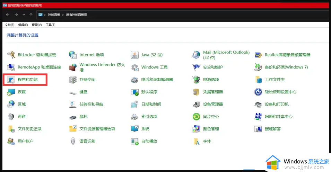Open 用户帐户 people icon
Image resolution: width=331 pixels, height=172 pixels.
click(x=11, y=141)
